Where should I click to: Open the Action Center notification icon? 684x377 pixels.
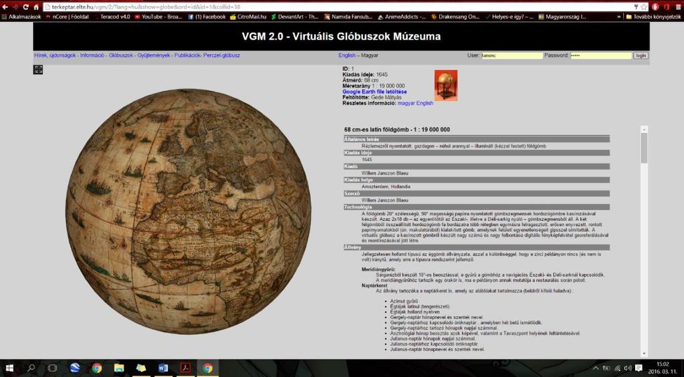click(639, 368)
